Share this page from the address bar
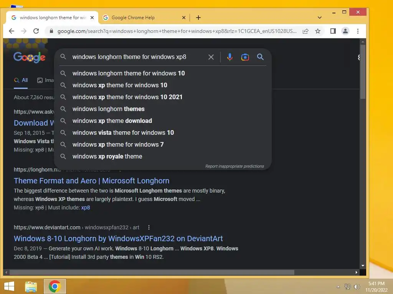 (305, 31)
